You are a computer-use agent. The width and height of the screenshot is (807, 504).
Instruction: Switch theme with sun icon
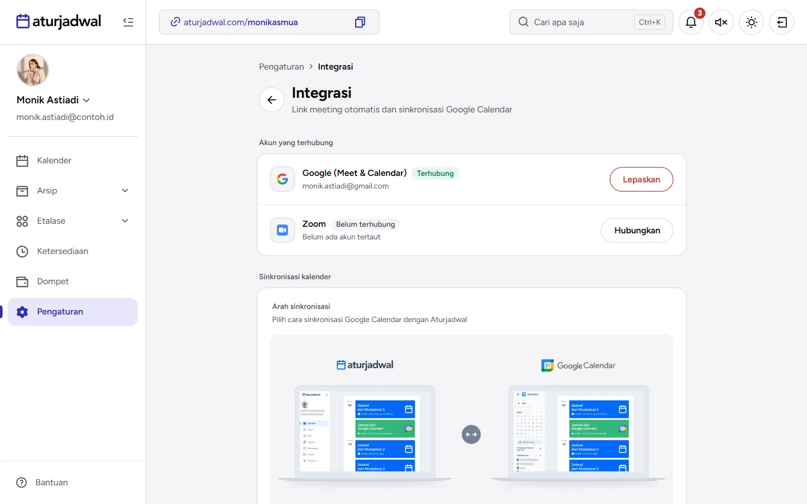[752, 22]
